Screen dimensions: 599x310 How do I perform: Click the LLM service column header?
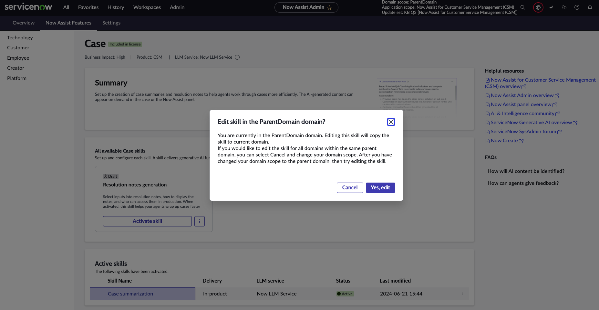[270, 281]
